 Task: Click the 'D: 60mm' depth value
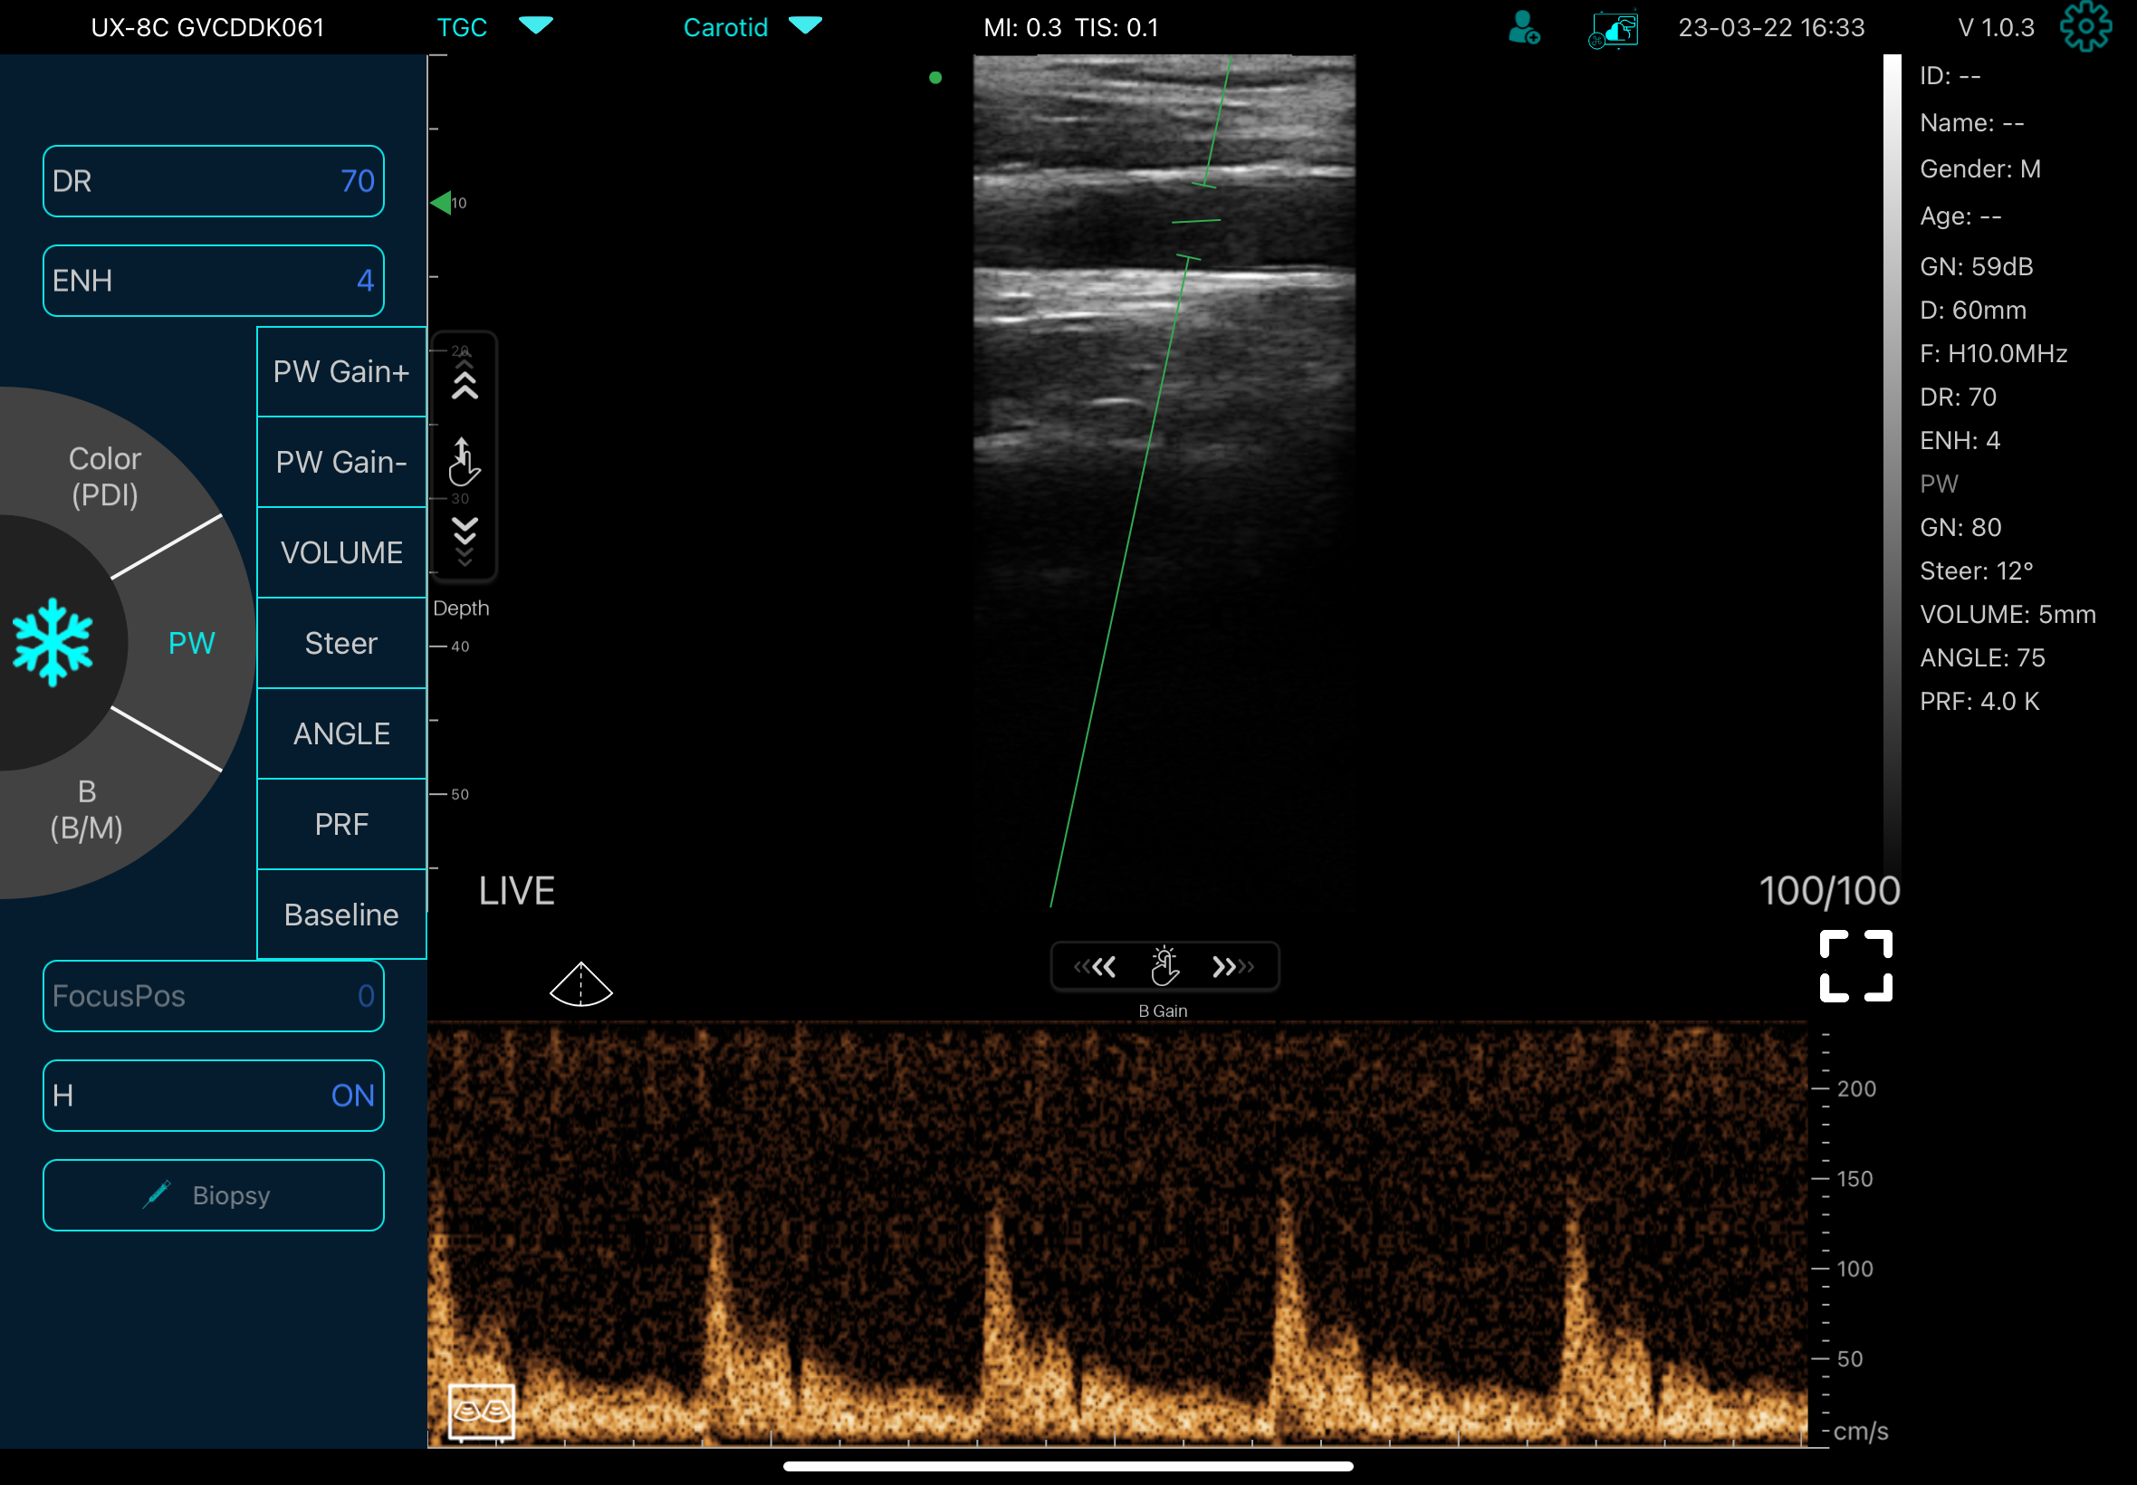pos(1972,310)
